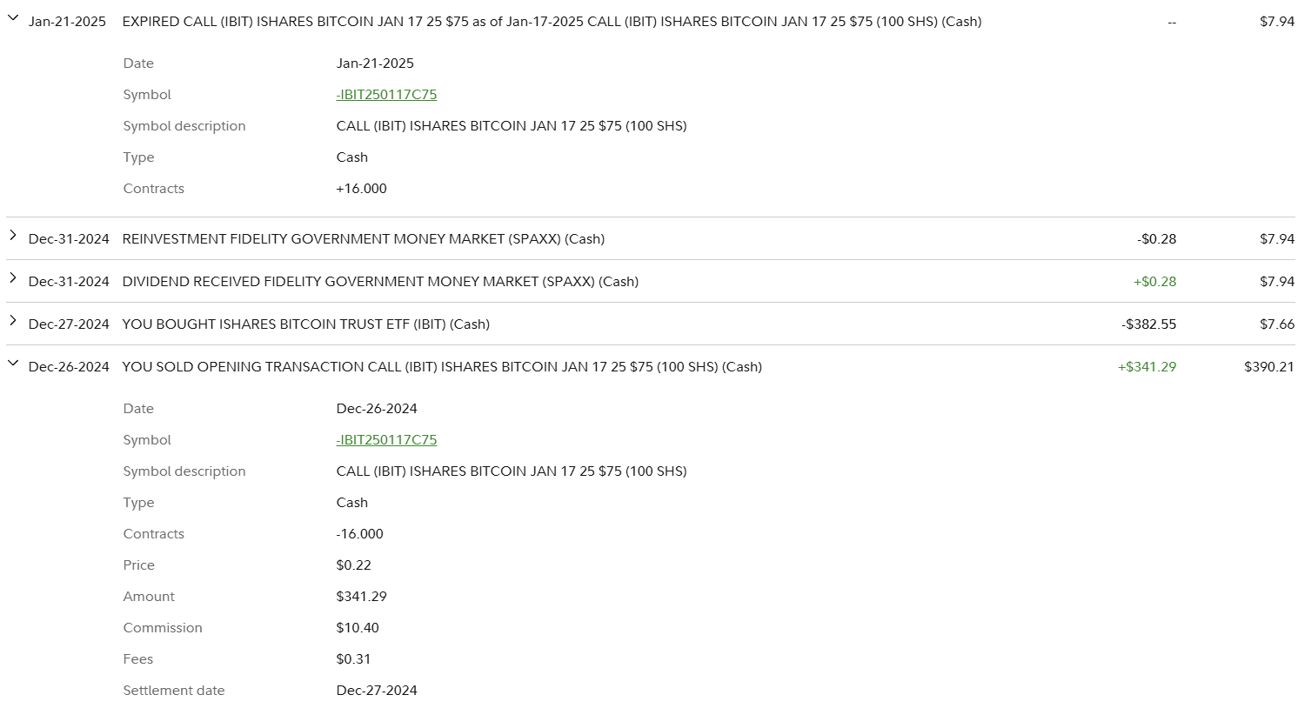Viewport: 1311px width, 715px height.
Task: Click the +$0.28 dividend amount
Action: coord(1154,282)
